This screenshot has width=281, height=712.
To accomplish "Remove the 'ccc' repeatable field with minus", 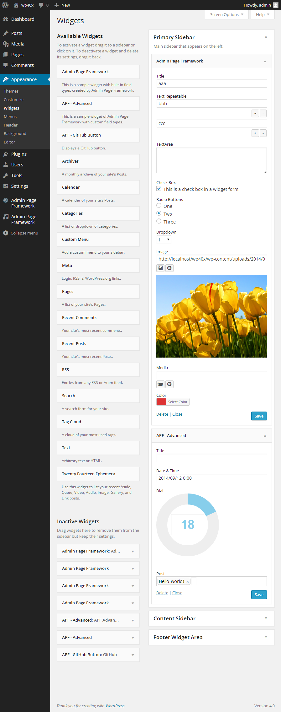I will pos(263,133).
